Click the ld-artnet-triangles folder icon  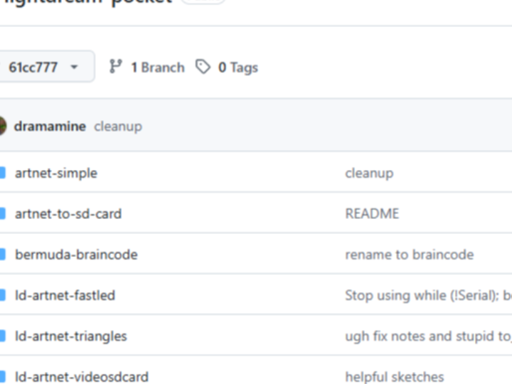3,336
